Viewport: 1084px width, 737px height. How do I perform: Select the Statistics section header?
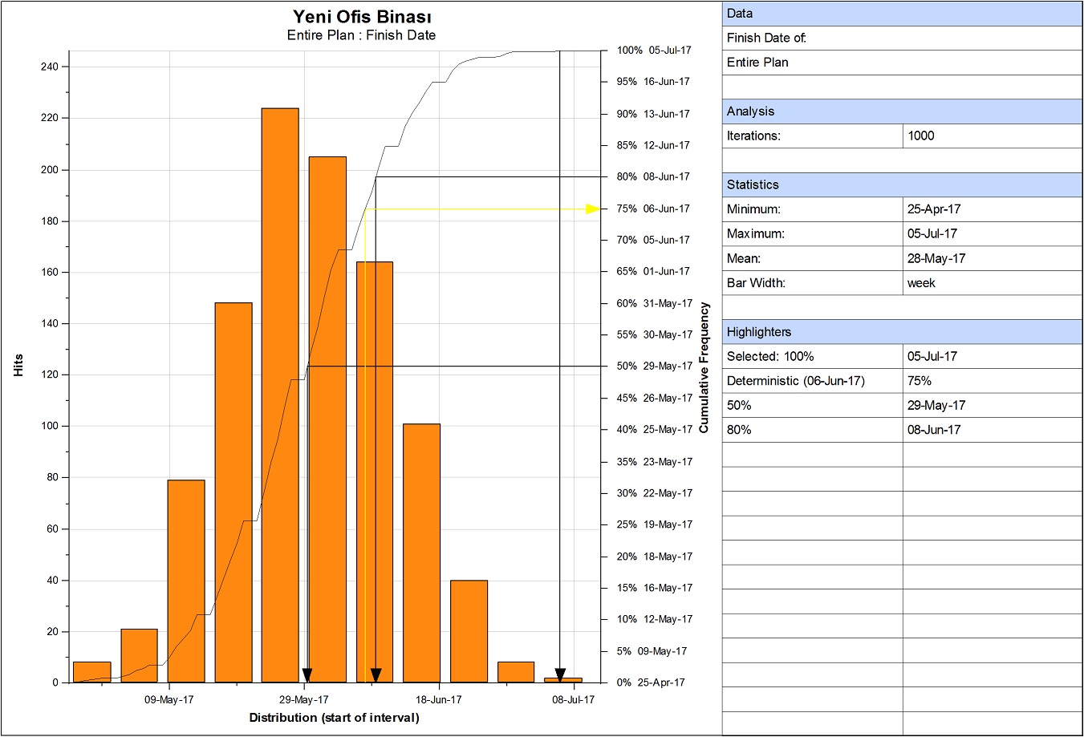902,184
